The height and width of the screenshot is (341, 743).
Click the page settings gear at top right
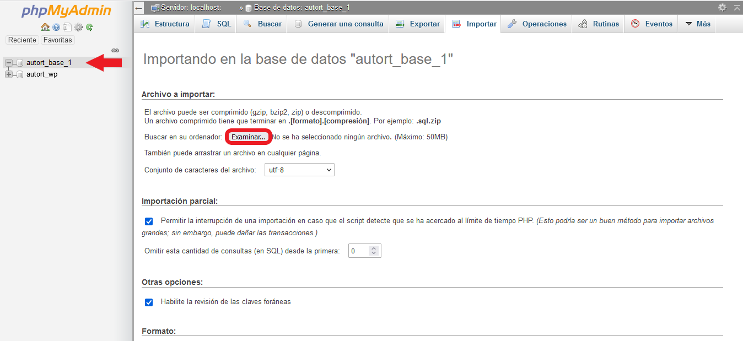click(722, 8)
